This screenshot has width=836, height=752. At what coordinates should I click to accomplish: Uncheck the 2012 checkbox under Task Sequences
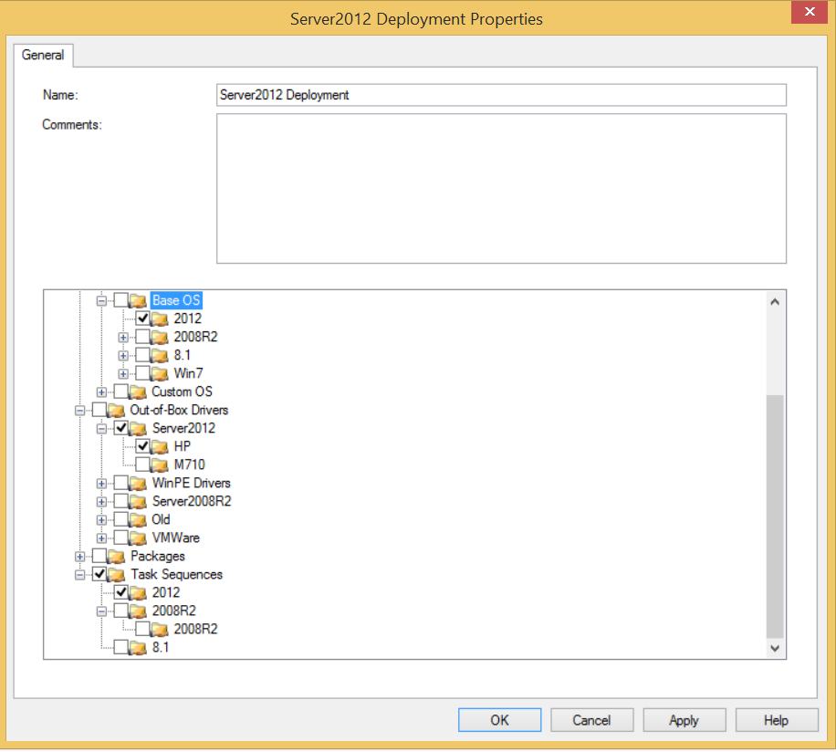(121, 592)
